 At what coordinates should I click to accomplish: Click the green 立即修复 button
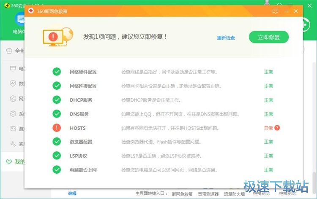point(269,37)
